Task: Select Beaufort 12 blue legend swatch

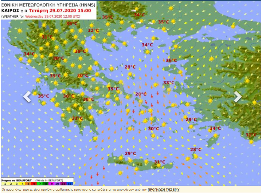Action: tap(70, 184)
